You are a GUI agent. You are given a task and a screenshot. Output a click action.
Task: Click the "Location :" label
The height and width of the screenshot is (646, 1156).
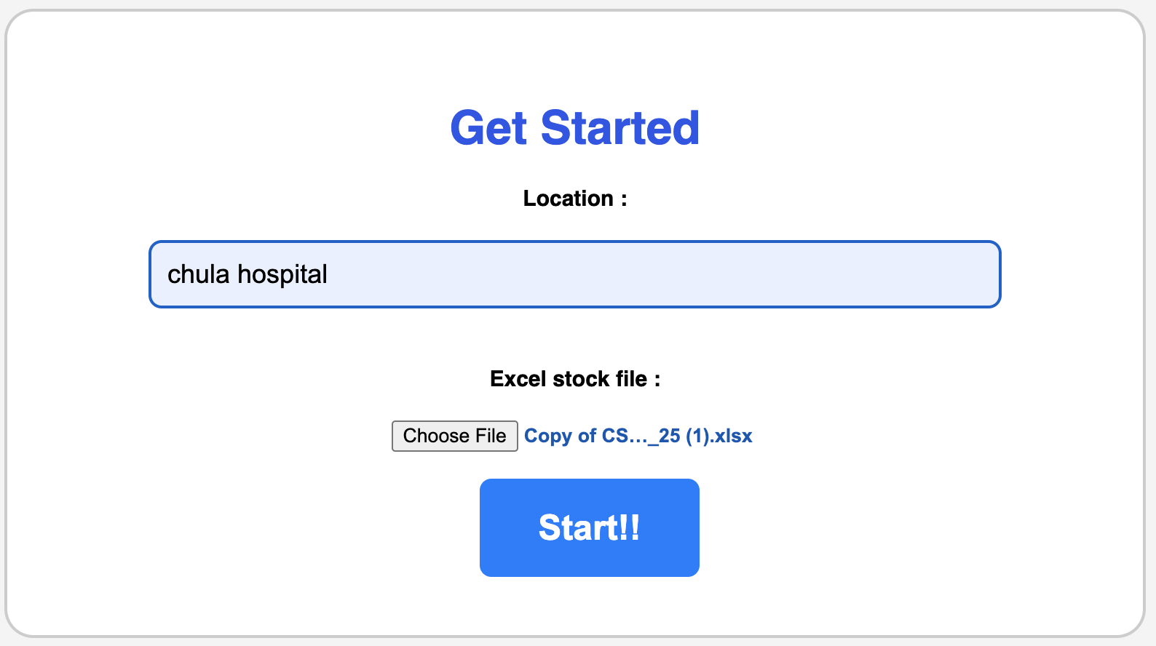(574, 199)
